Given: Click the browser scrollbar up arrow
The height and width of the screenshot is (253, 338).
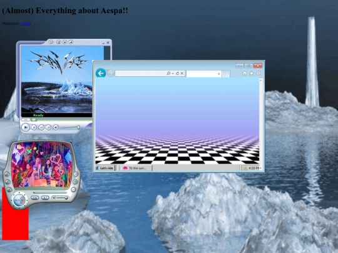Looking at the screenshot, I should pos(260,80).
